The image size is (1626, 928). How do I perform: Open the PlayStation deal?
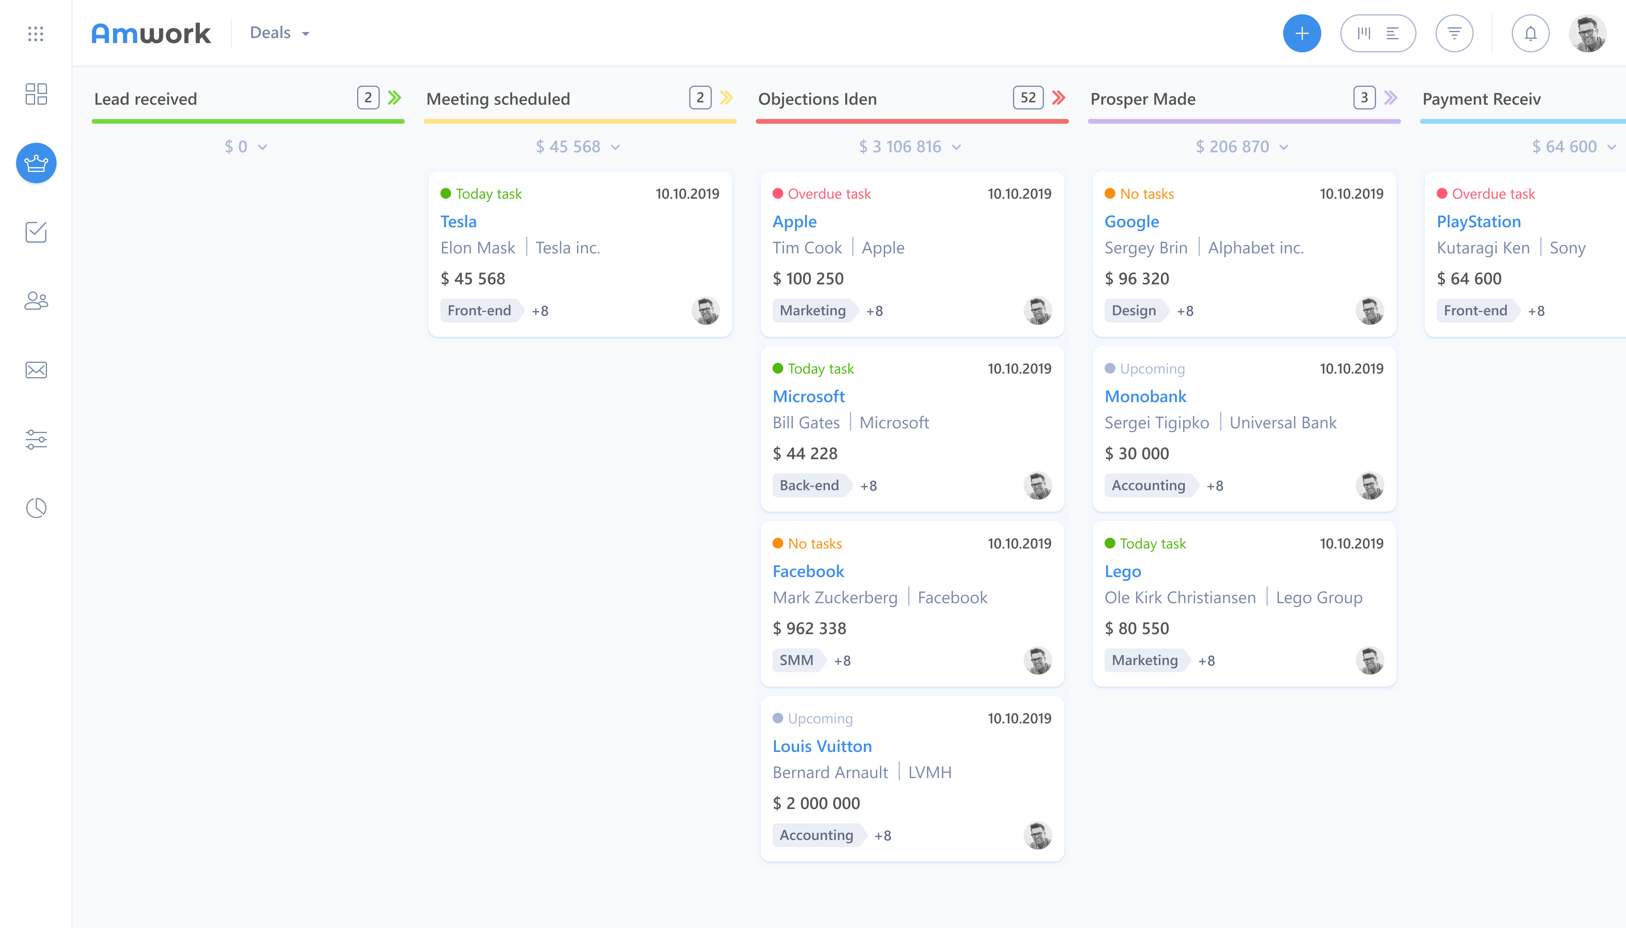1479,221
